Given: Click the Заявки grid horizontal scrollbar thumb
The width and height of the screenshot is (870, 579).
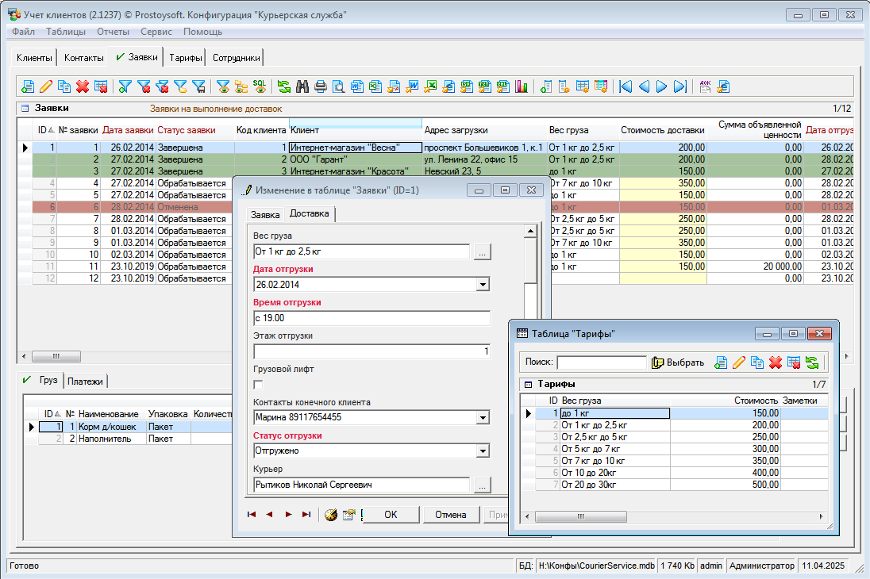Looking at the screenshot, I should 56,356.
